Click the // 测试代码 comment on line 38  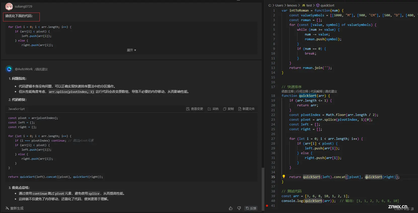(291, 191)
